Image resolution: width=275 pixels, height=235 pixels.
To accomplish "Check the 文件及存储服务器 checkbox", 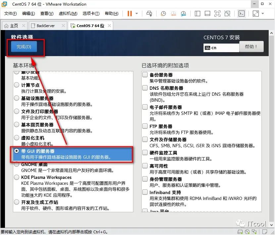I will [x=145, y=140].
